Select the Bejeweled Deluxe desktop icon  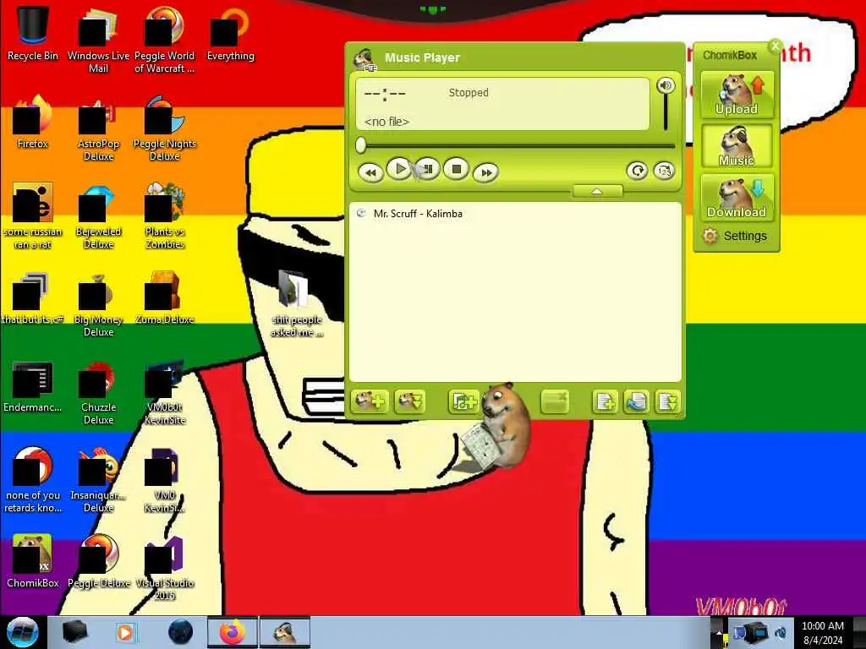pos(98,215)
